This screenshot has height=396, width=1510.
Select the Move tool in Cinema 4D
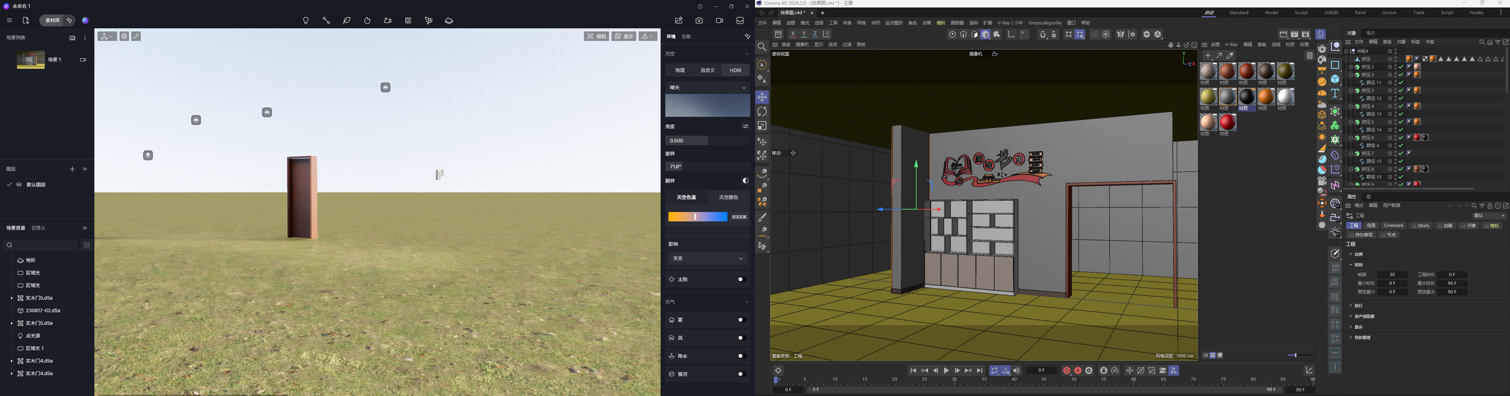coord(762,97)
